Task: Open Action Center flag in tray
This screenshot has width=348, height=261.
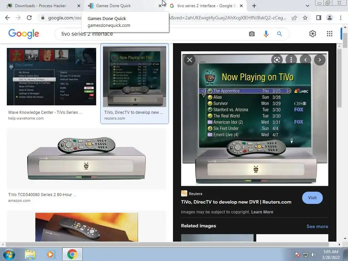Action: [297, 255]
